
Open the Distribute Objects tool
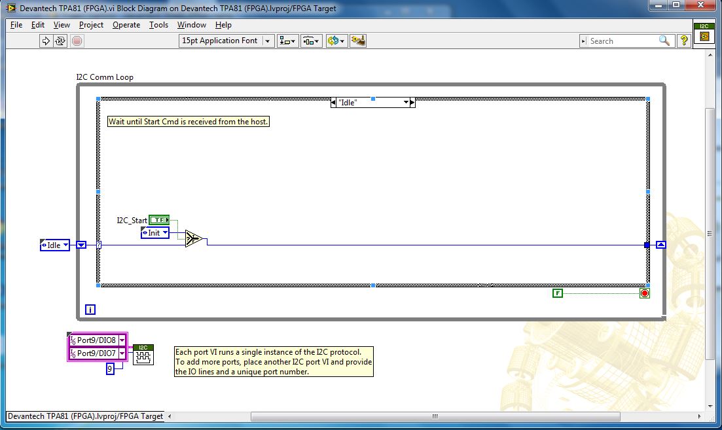(x=312, y=41)
